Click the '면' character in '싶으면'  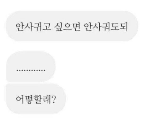tap(76, 27)
